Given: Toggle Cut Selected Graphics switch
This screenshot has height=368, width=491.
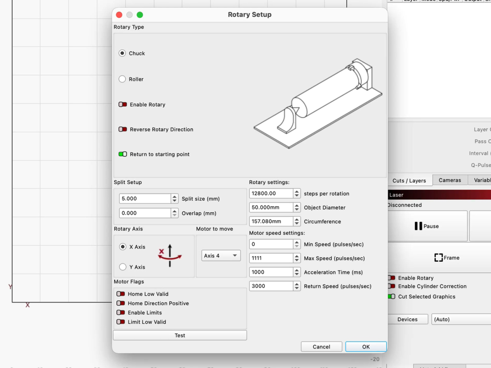Looking at the screenshot, I should pyautogui.click(x=391, y=296).
